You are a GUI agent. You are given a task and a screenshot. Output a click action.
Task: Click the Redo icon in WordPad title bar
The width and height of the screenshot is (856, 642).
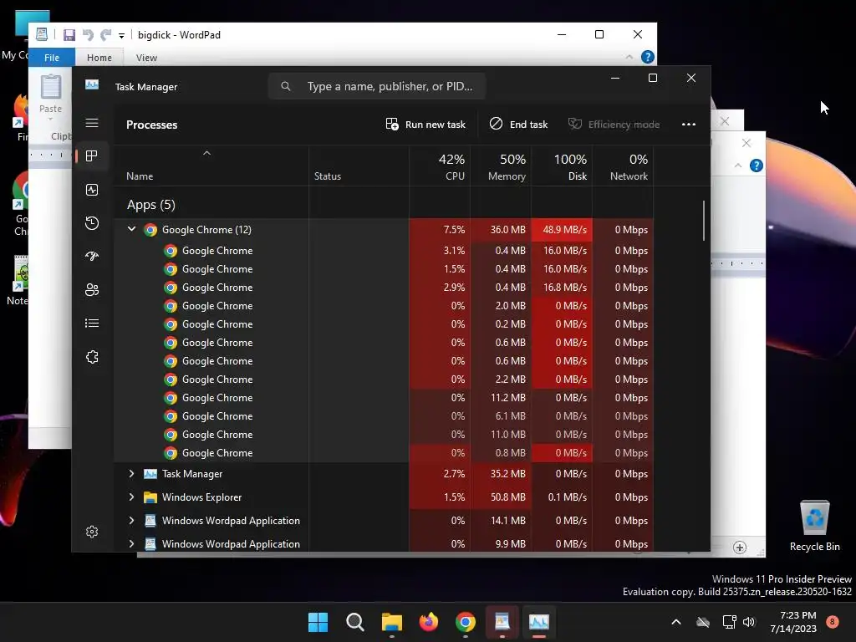105,35
